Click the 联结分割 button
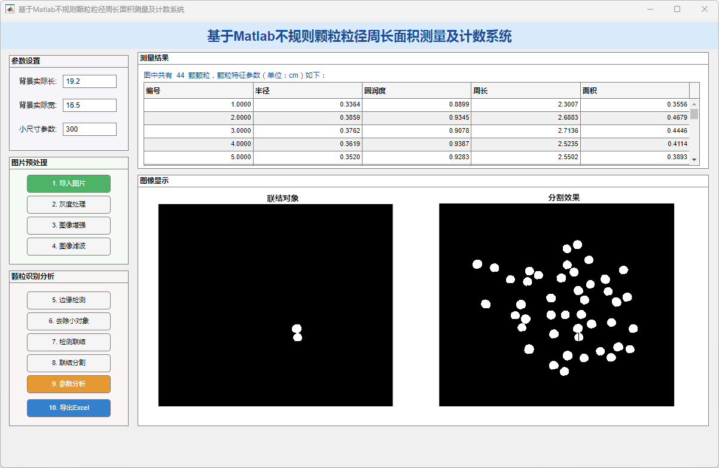Image resolution: width=719 pixels, height=468 pixels. (x=69, y=363)
